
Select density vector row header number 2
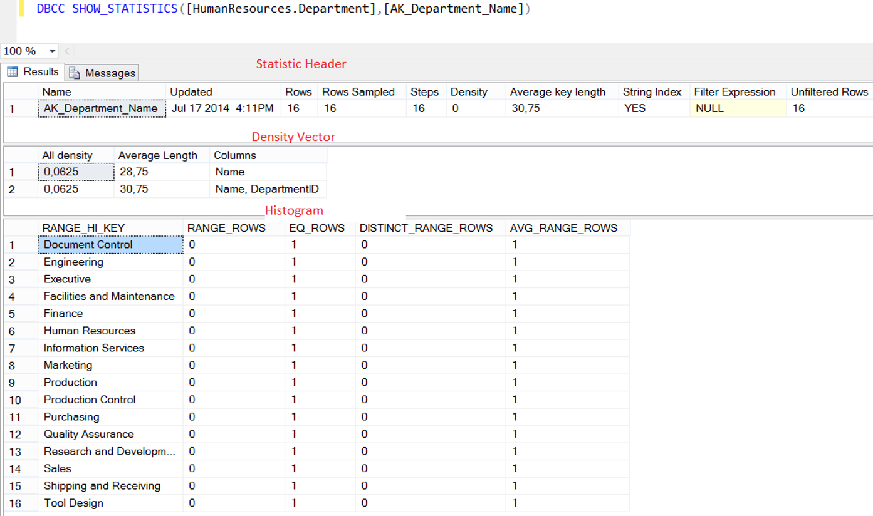pos(21,189)
